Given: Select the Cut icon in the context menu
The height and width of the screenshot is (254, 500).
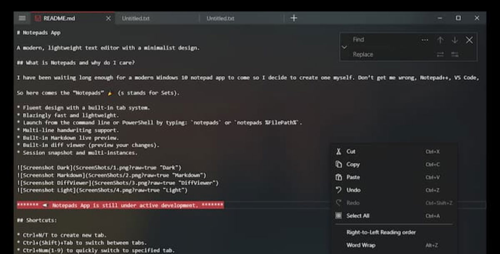Looking at the screenshot, I should [338, 151].
